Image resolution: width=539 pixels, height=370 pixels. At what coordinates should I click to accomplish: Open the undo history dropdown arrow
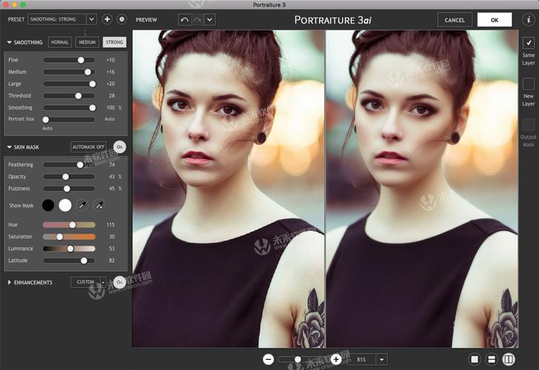tap(210, 19)
